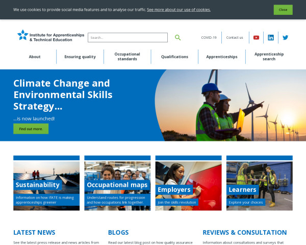Follow the cookies information link
306x245 pixels.
click(x=178, y=10)
